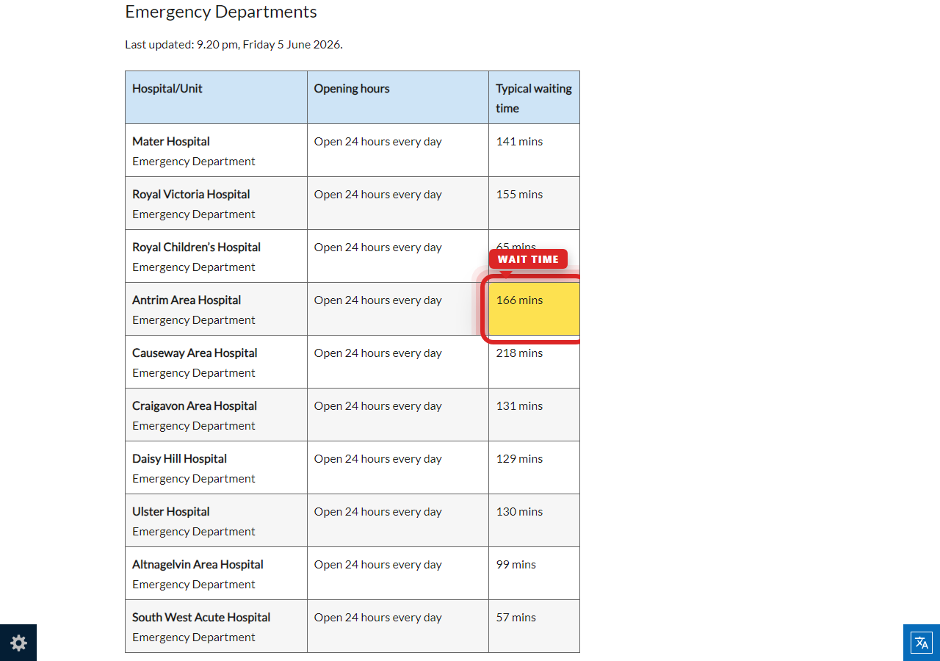Screen dimensions: 940x661
Task: Select the Ulster Hospital name
Action: [x=171, y=511]
